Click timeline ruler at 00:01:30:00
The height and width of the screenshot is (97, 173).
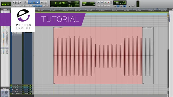(114, 11)
